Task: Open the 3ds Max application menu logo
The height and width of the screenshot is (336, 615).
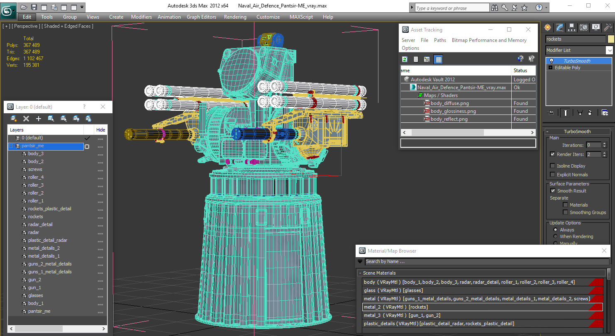Action: [x=8, y=10]
